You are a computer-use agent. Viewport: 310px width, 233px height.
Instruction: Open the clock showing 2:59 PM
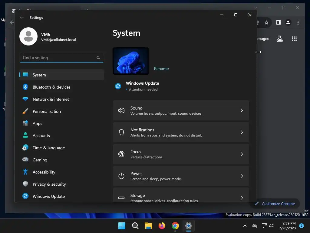pyautogui.click(x=288, y=226)
